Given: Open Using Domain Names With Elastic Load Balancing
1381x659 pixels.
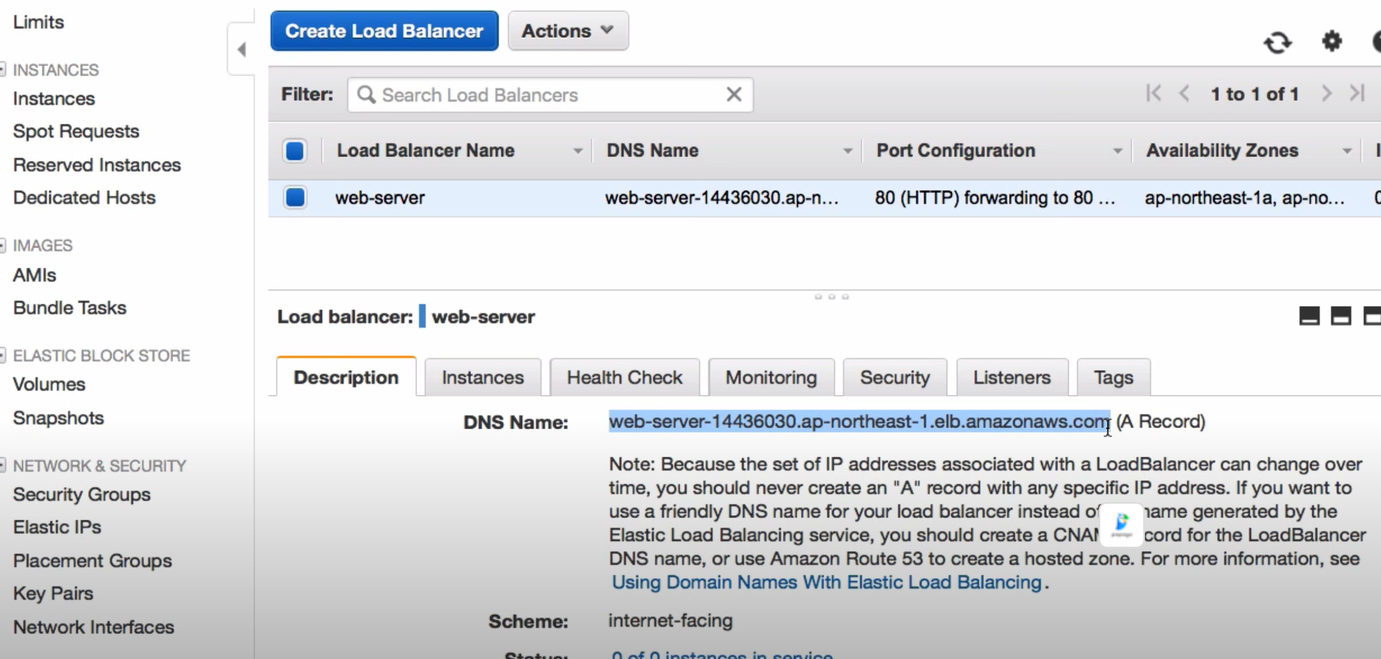Looking at the screenshot, I should point(826,582).
